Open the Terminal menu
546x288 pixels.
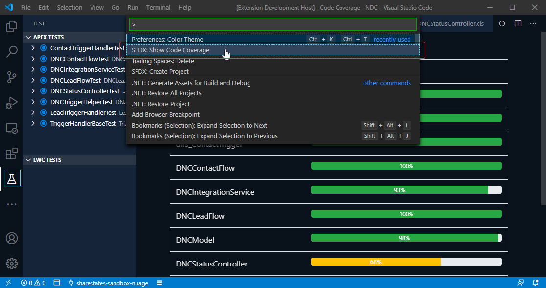point(158,7)
